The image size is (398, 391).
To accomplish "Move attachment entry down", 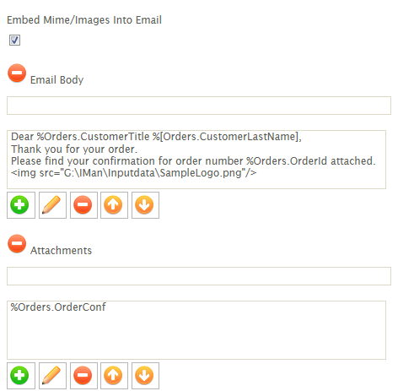I will tap(145, 376).
